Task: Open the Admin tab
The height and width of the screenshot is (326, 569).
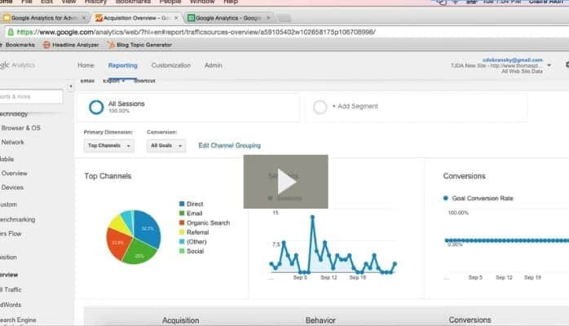Action: (213, 65)
